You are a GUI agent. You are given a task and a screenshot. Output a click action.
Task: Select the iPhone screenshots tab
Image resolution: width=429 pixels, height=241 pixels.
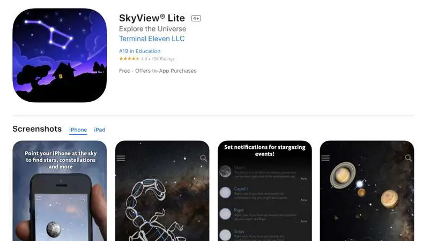(78, 130)
